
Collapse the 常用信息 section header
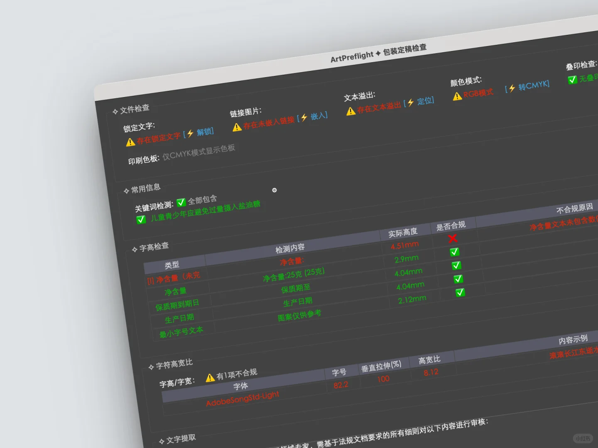(142, 189)
